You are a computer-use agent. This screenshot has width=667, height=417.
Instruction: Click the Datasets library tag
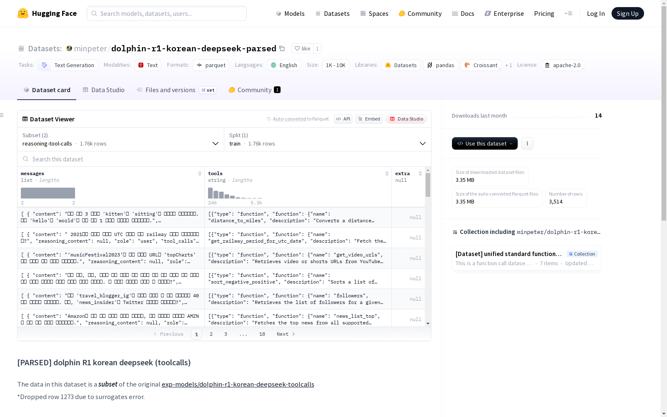click(401, 65)
